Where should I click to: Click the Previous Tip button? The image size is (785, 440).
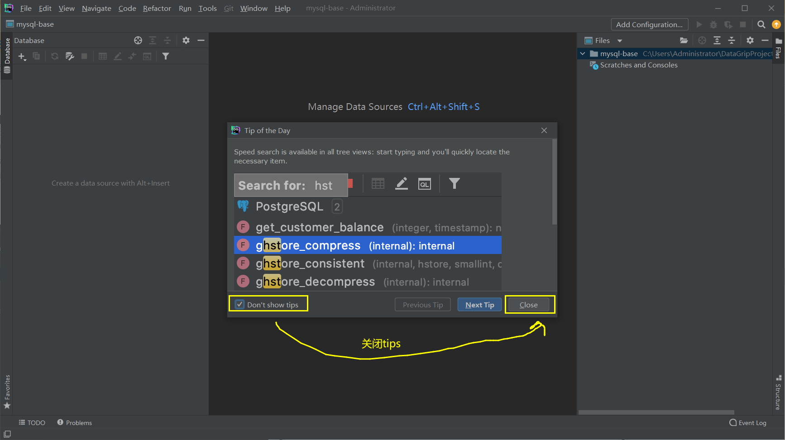coord(423,305)
